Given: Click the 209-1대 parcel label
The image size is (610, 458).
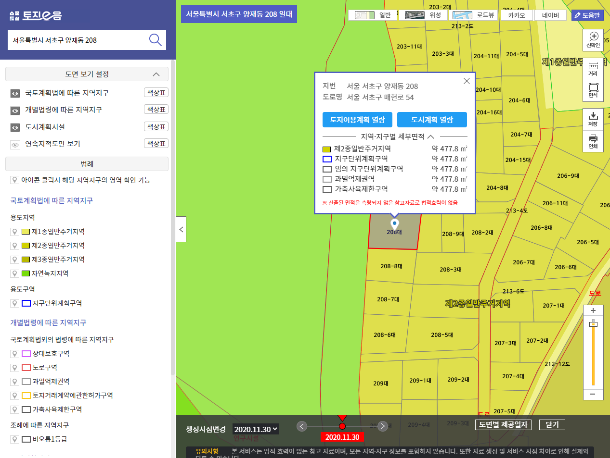Looking at the screenshot, I should pyautogui.click(x=420, y=381).
